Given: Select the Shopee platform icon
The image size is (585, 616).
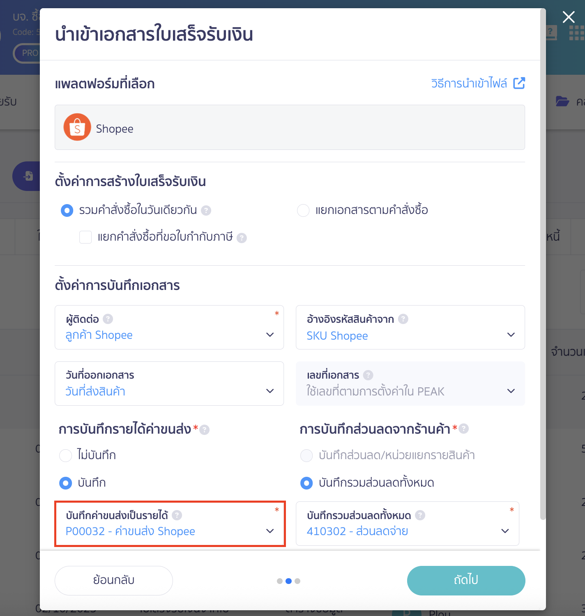Looking at the screenshot, I should [77, 127].
